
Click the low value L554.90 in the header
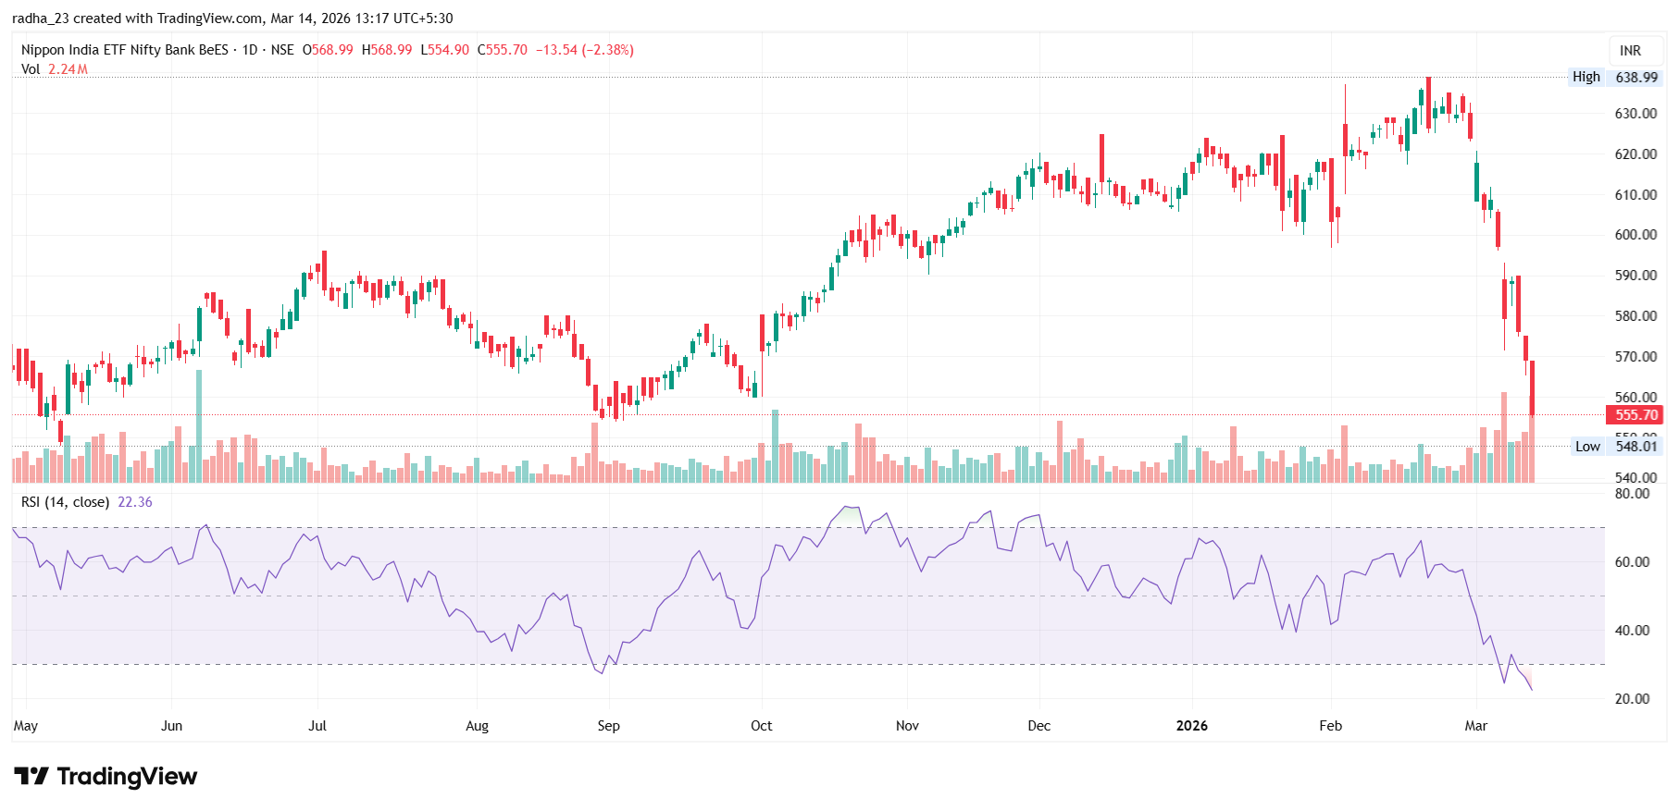pos(445,50)
